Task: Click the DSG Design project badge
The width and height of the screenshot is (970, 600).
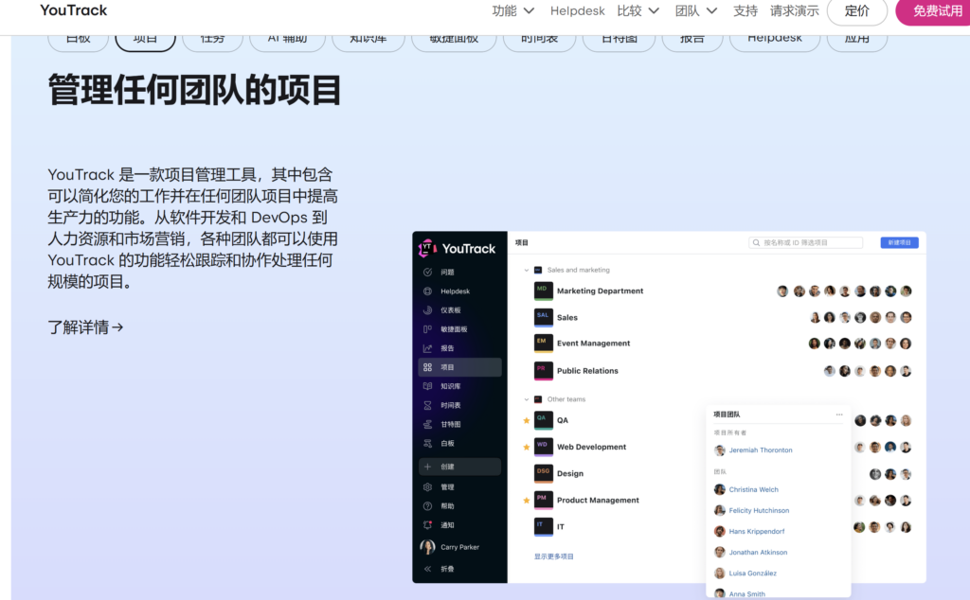Action: click(x=543, y=473)
